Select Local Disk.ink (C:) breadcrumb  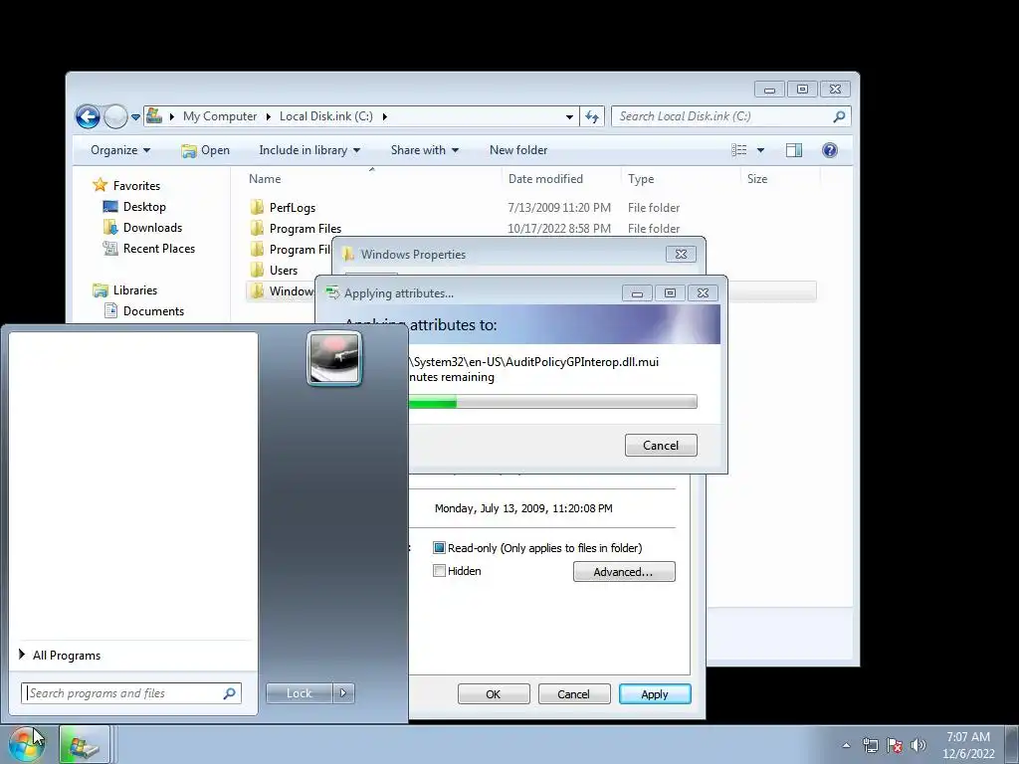(325, 116)
